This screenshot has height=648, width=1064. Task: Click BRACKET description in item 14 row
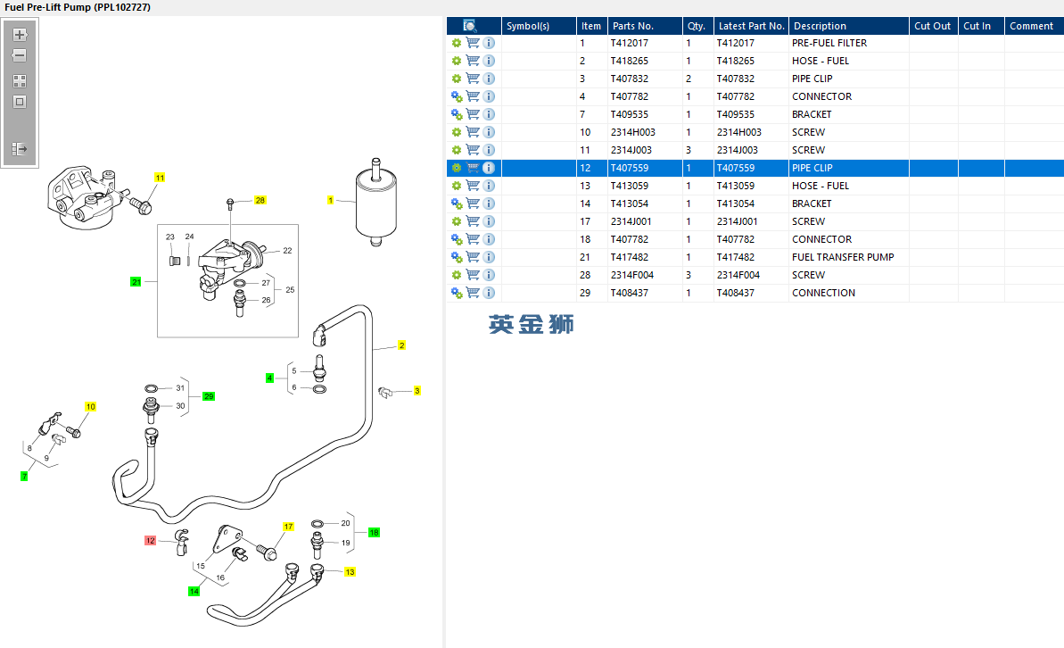click(812, 204)
